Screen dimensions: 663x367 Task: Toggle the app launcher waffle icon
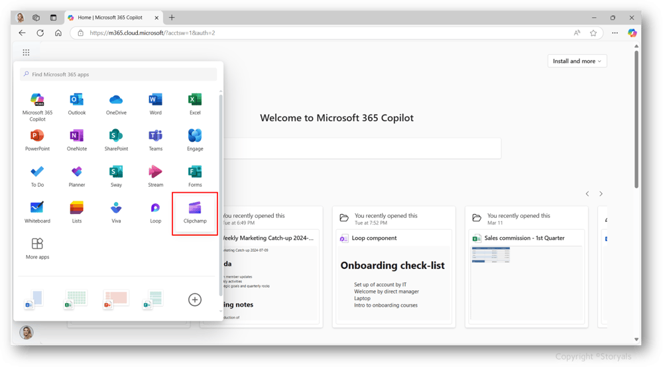(26, 52)
